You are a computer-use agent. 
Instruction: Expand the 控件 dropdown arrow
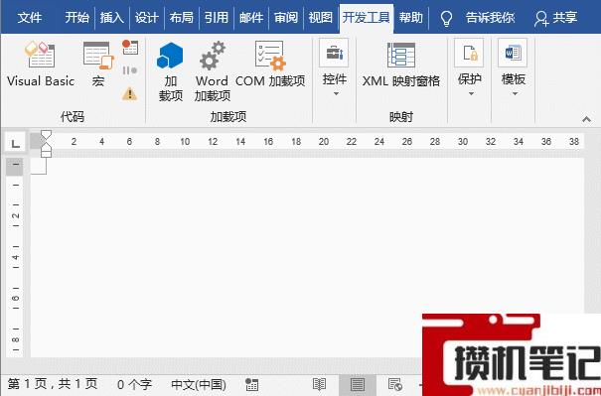click(x=336, y=94)
